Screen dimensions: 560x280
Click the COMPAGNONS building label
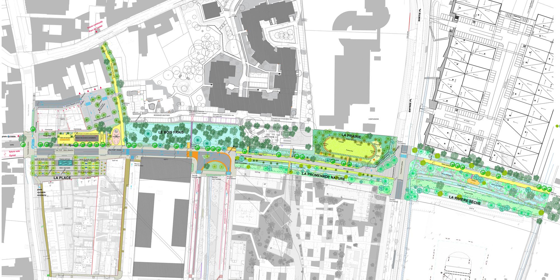[373, 119]
